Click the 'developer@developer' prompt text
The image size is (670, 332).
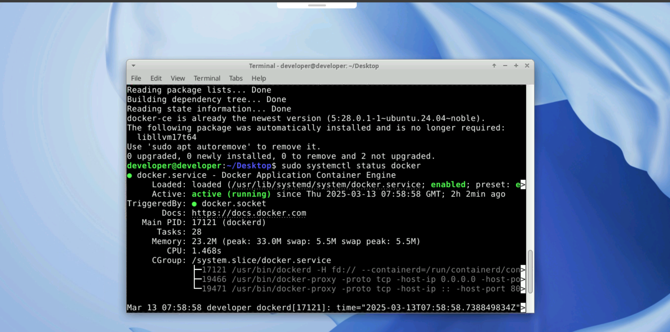coord(174,166)
